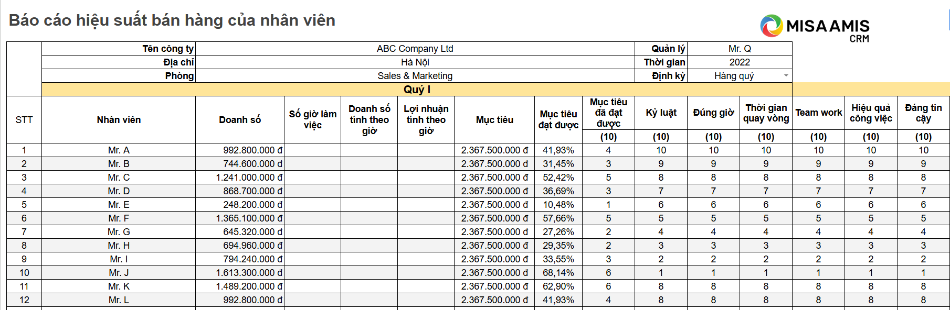Select the Mr. Q manager cell
Viewport: 950px width, 310px height.
[740, 49]
